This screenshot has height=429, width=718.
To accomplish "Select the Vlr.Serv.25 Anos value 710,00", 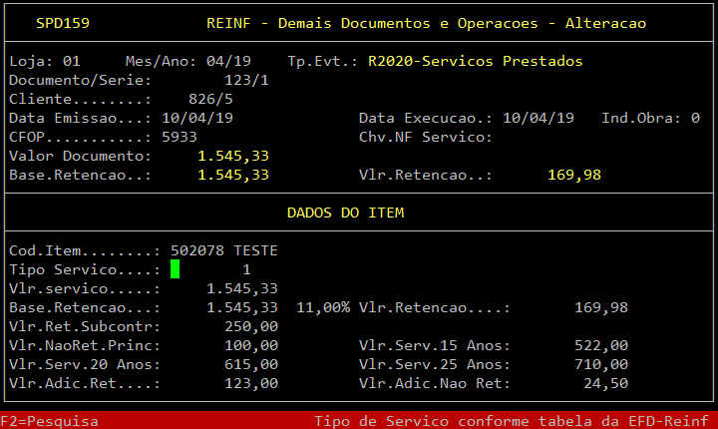I will tap(601, 364).
